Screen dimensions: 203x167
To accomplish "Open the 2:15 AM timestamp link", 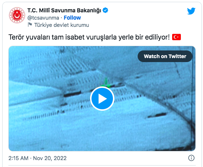I will pyautogui.click(x=19, y=158).
